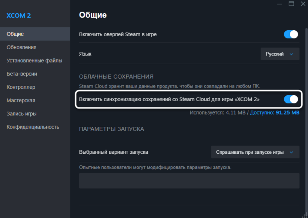Go to Установленные файлы

34,61
